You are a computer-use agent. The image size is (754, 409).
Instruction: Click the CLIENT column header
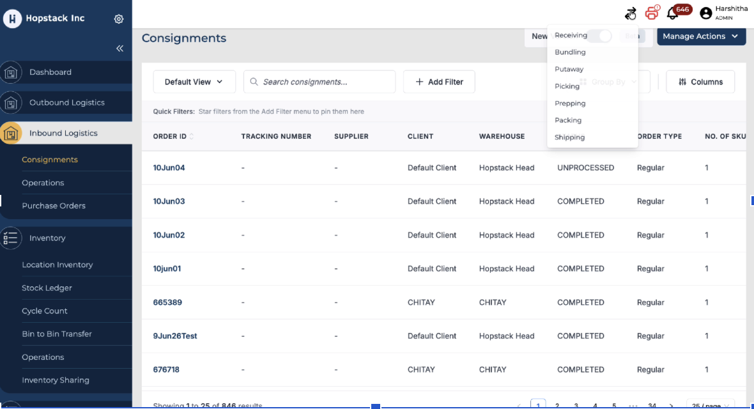(x=420, y=137)
